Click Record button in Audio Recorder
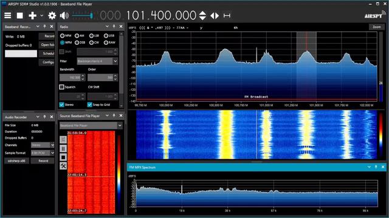This screenshot has height=218, width=389. point(43,161)
